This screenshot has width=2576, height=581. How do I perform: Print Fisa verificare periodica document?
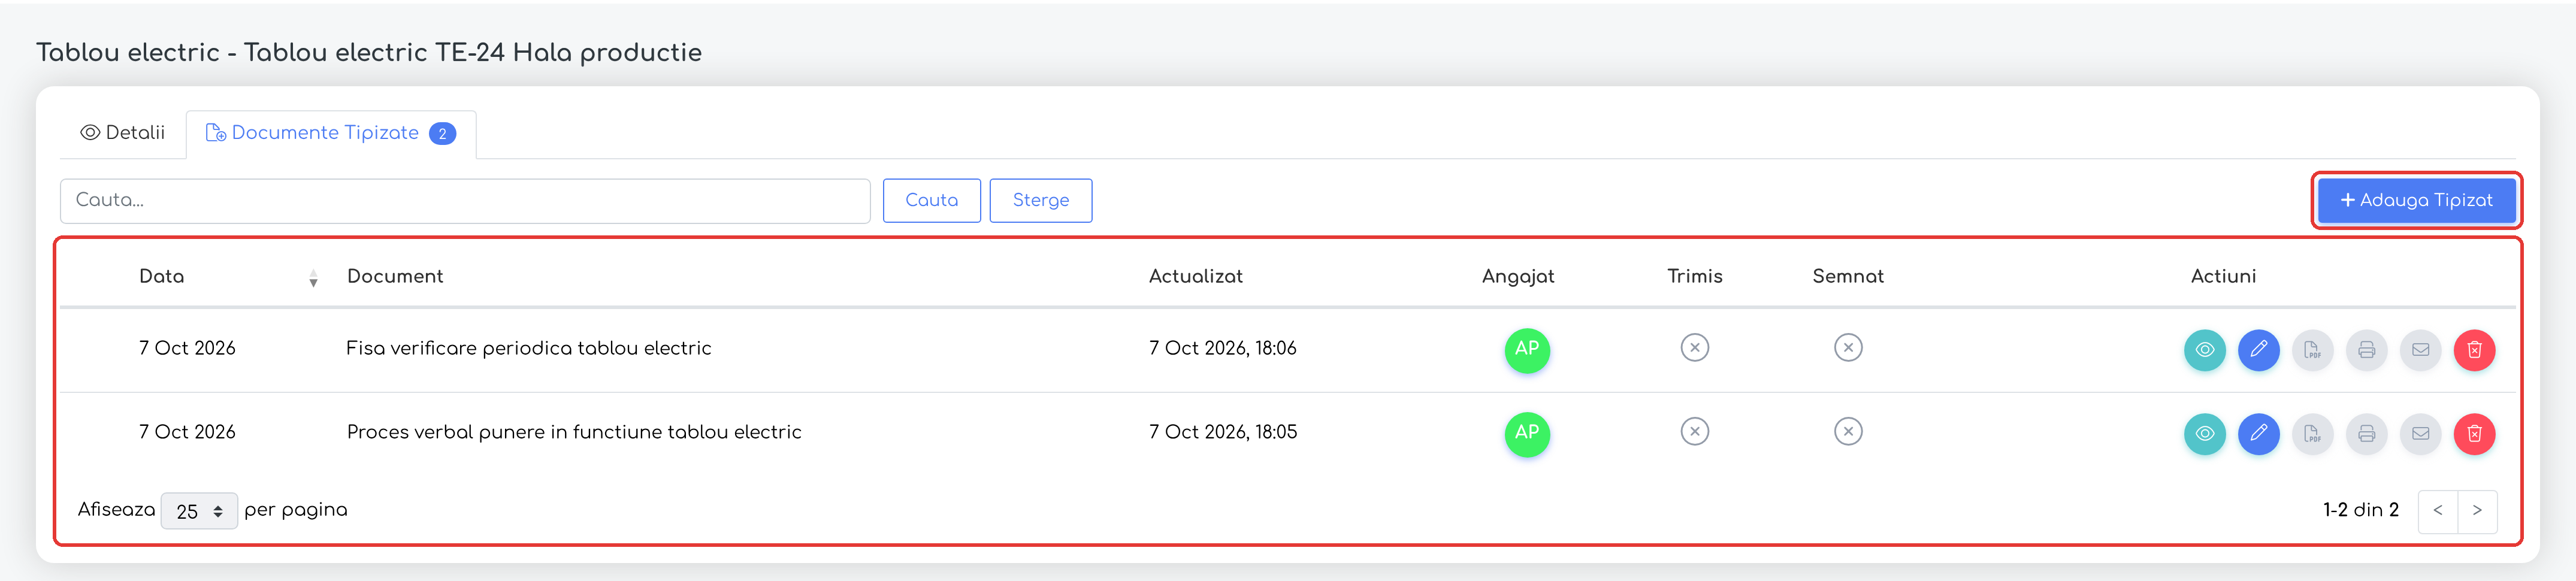(x=2366, y=350)
